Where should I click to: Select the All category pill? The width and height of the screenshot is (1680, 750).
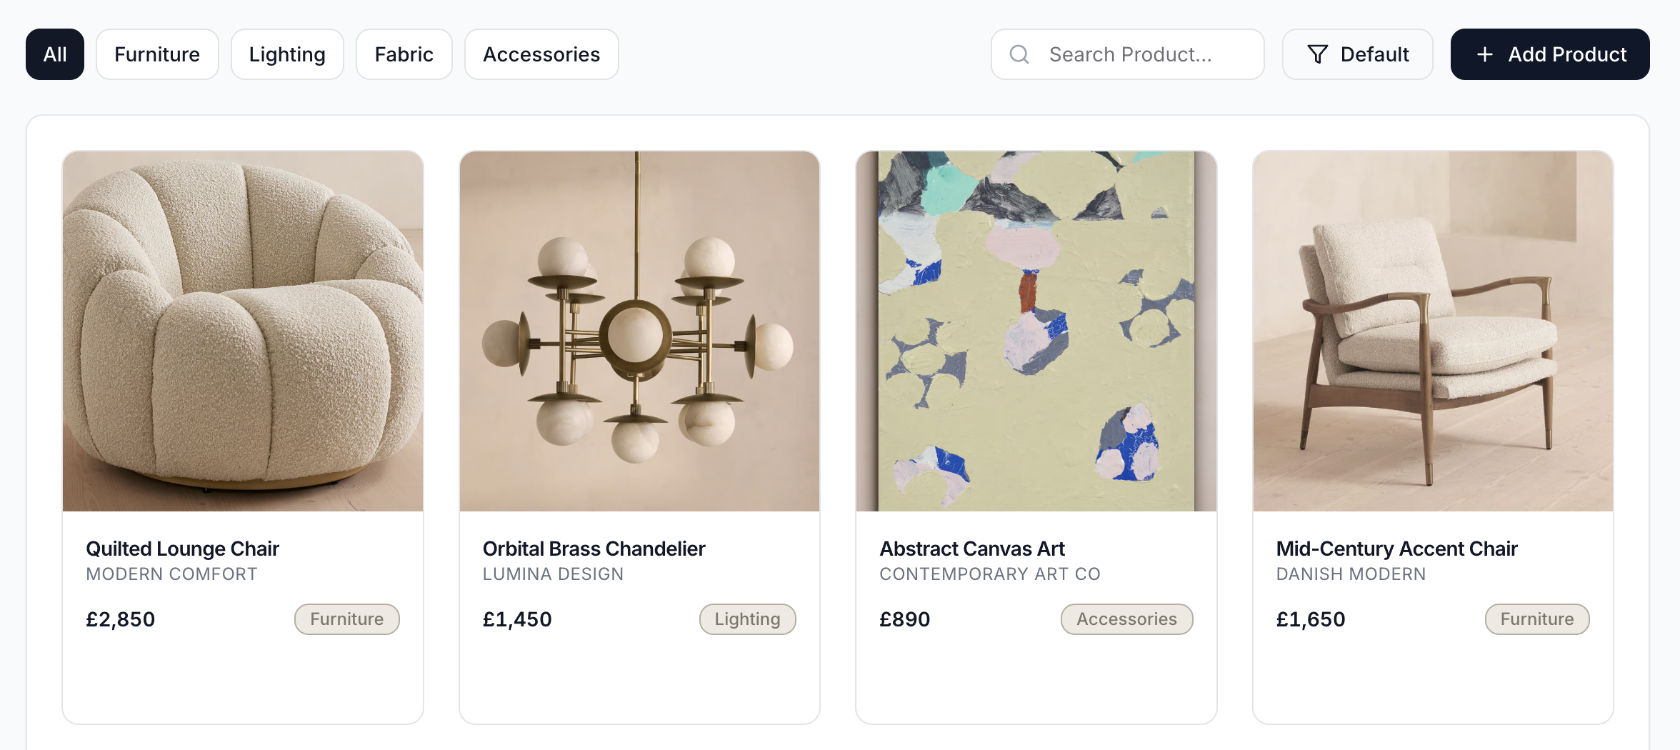click(x=54, y=54)
